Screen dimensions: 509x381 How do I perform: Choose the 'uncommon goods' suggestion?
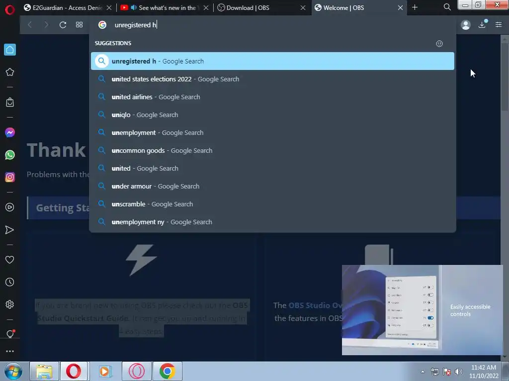(272, 150)
